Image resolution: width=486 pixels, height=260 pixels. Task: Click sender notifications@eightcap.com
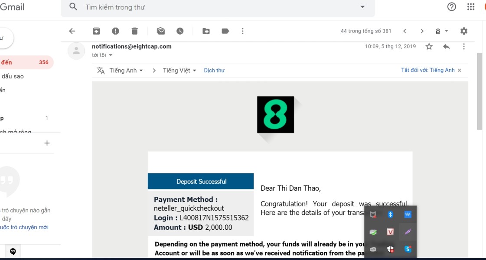(132, 46)
